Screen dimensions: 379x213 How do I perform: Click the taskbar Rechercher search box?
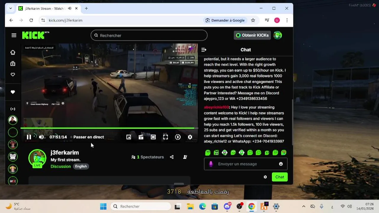coord(141,206)
